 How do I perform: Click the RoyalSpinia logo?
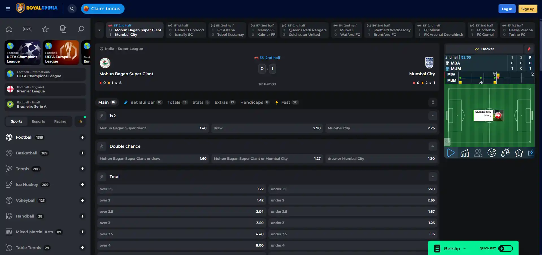tap(37, 8)
